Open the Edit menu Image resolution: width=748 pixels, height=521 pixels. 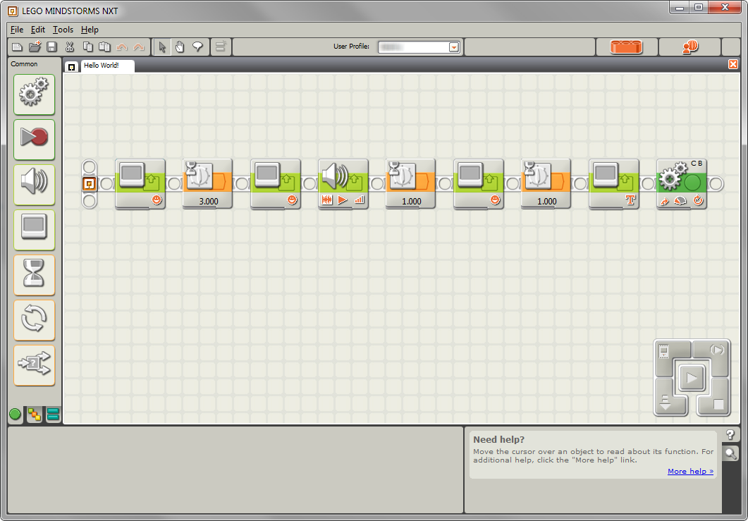click(37, 30)
